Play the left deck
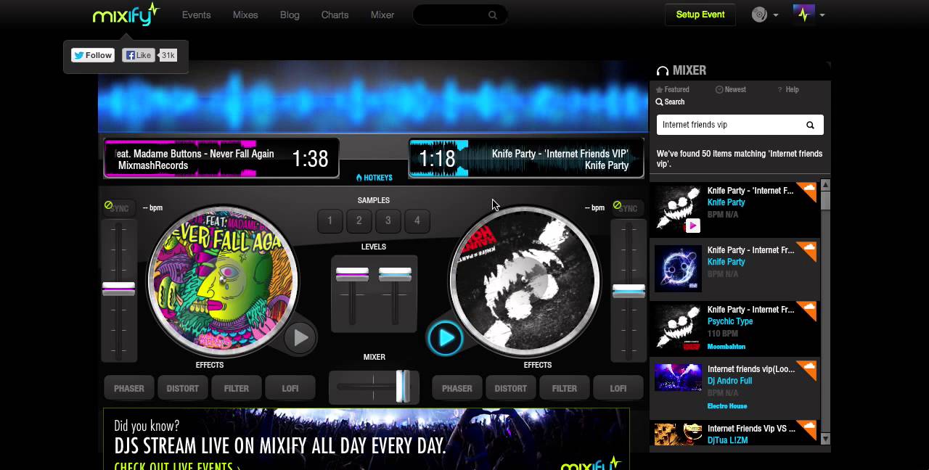This screenshot has width=929, height=470. 300,337
